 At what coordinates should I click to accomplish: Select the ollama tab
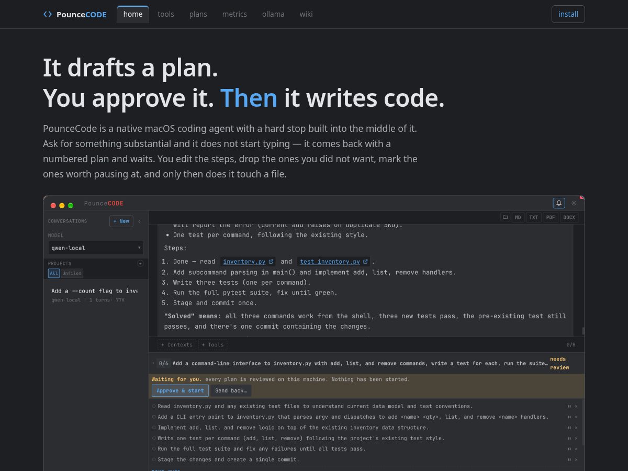273,14
